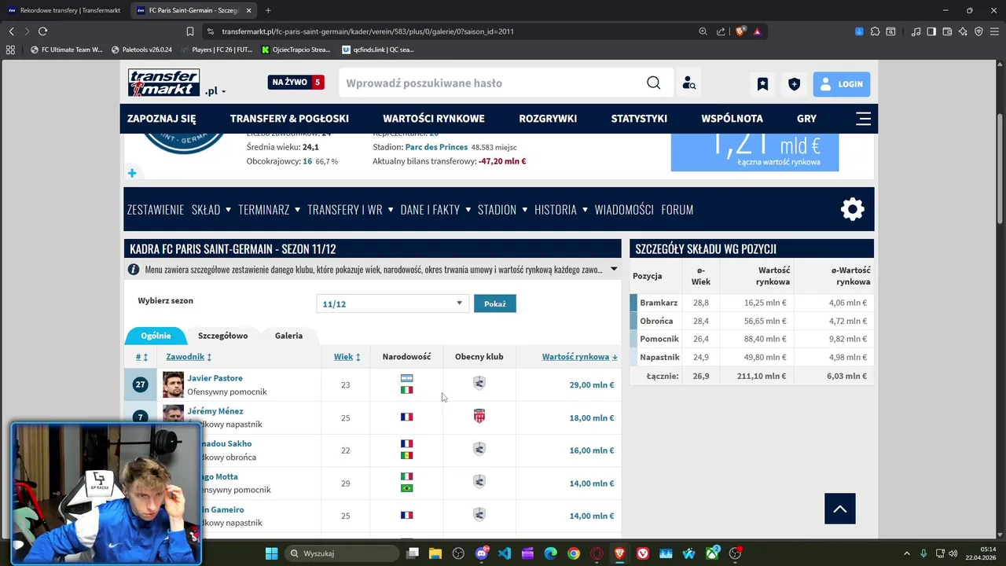Click the share icon in address bar
This screenshot has width=1006, height=566.
coord(721,31)
